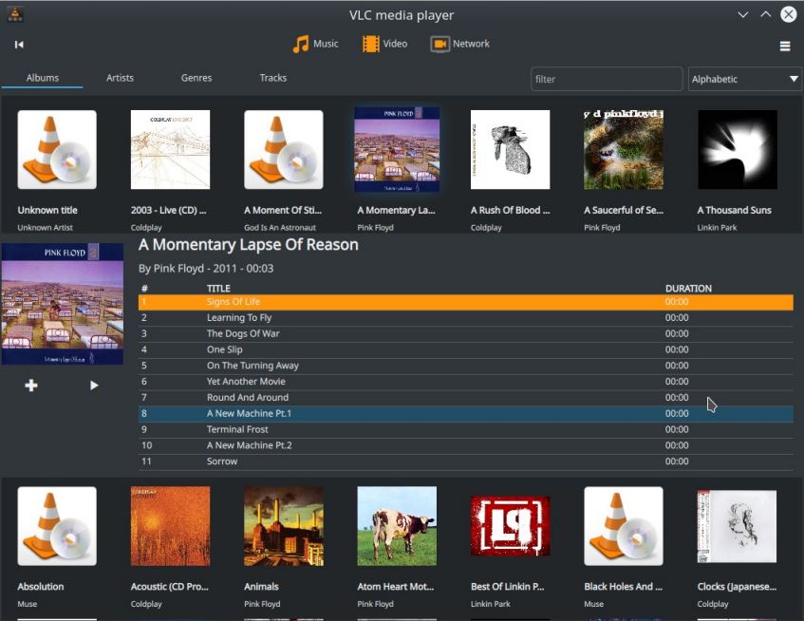Click the back/previous navigation icon
Viewport: 804px width, 621px height.
pos(19,45)
